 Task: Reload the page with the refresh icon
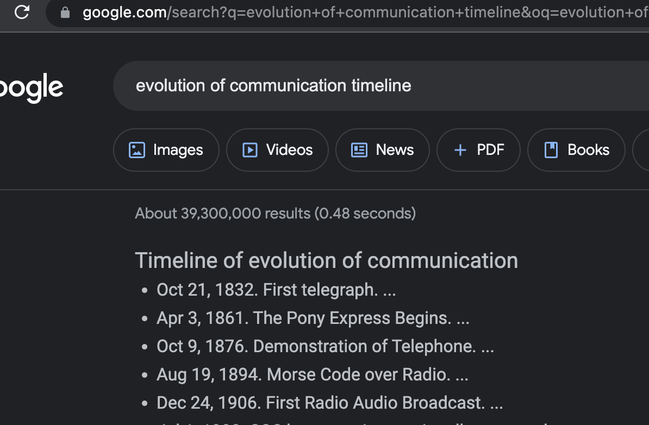[22, 12]
